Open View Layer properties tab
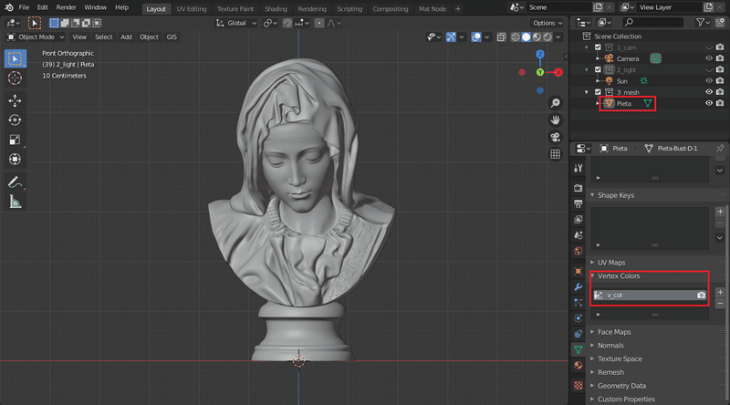 tap(579, 219)
